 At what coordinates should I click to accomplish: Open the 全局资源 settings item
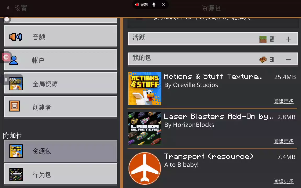(61, 83)
